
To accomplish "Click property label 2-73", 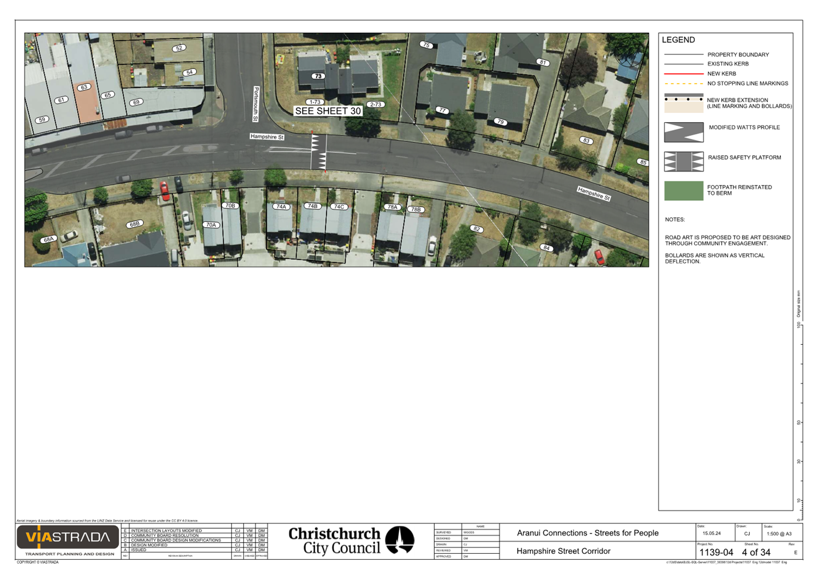I will (x=375, y=104).
